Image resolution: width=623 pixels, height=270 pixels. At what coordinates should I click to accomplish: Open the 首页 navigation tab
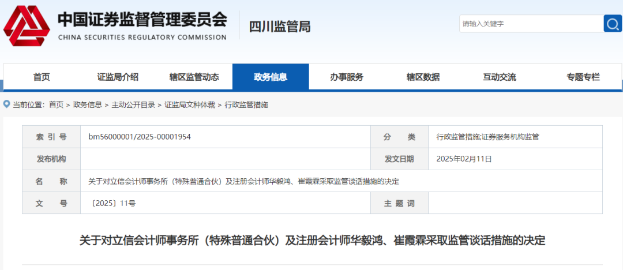point(42,77)
